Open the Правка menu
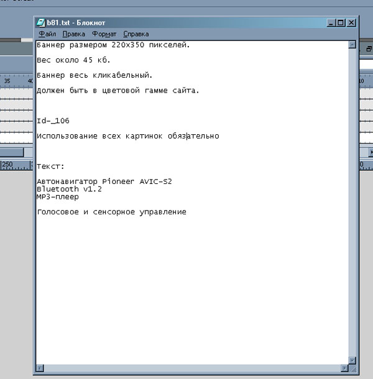The width and height of the screenshot is (373, 379). click(x=73, y=34)
